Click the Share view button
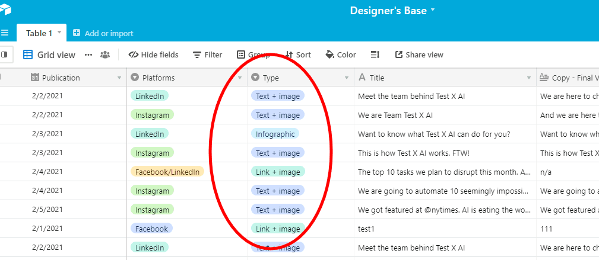Screen dimensions: 599x260 pyautogui.click(x=419, y=54)
